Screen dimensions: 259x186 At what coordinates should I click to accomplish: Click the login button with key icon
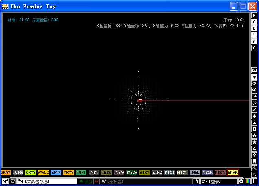[x=219, y=182]
